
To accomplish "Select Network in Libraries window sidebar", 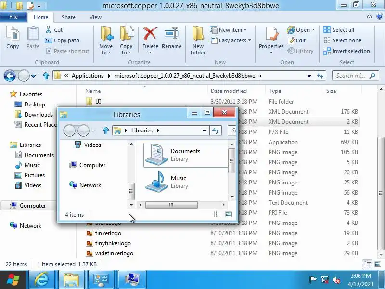I will [x=86, y=185].
